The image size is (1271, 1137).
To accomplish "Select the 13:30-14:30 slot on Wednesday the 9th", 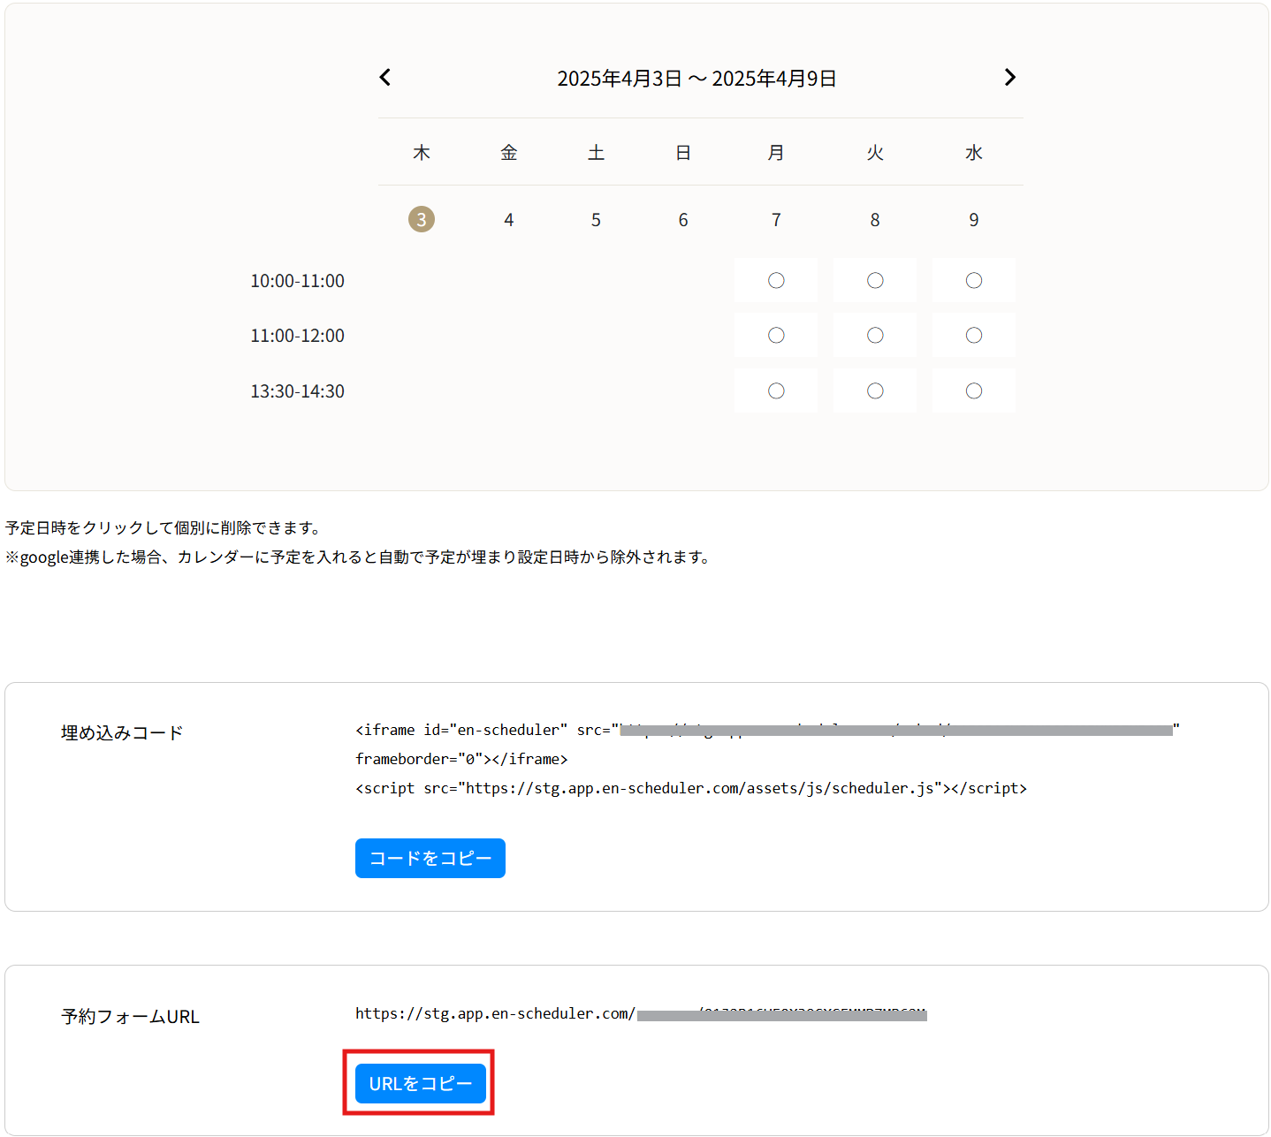I will point(973,390).
